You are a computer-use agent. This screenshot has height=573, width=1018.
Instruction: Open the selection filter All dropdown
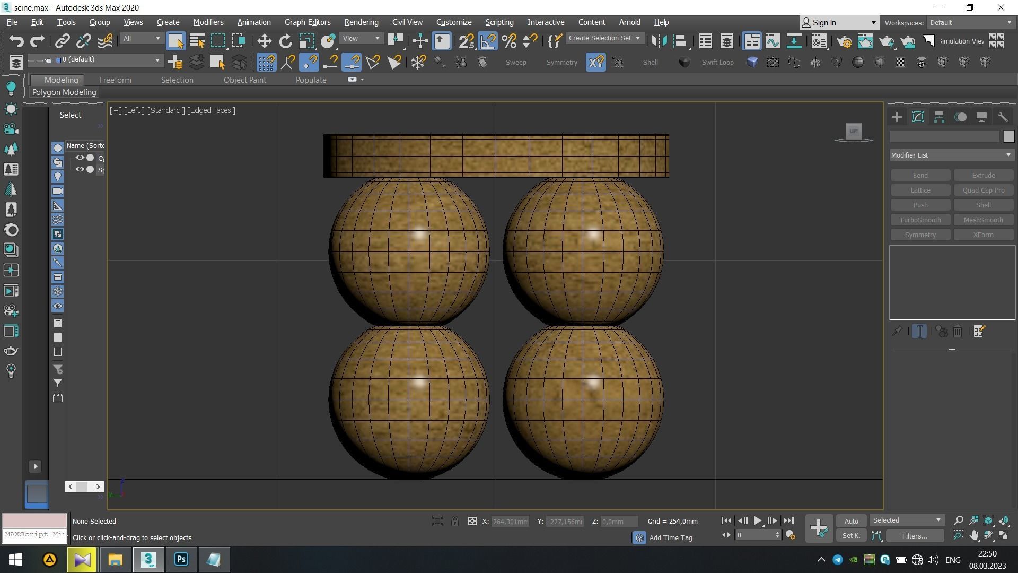click(x=141, y=38)
